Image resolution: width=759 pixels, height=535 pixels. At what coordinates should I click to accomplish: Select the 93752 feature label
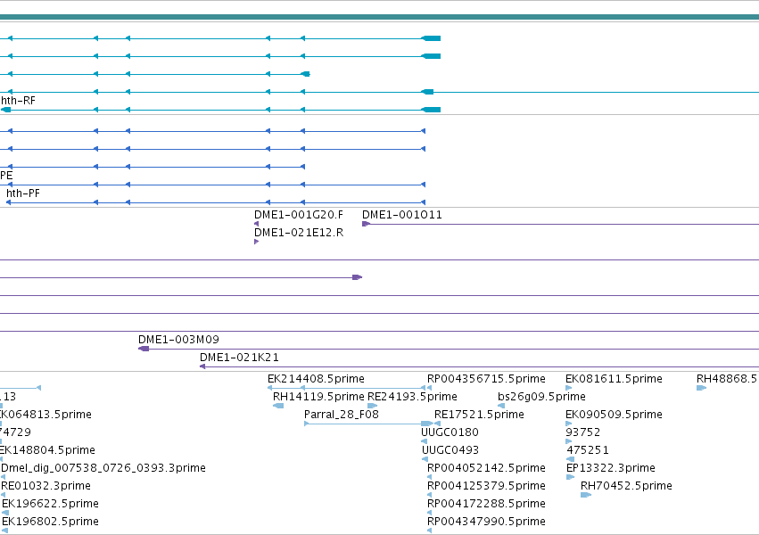582,432
